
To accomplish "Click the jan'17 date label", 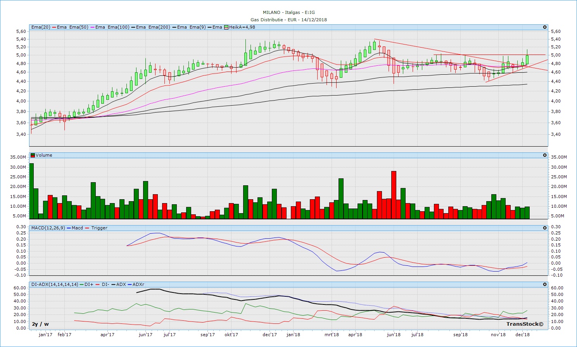I will pos(45,335).
